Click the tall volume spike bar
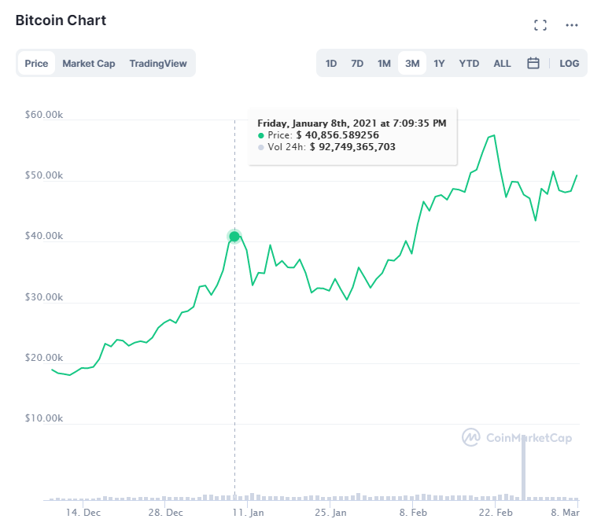Screen dimensions: 601x530 pyautogui.click(x=523, y=468)
